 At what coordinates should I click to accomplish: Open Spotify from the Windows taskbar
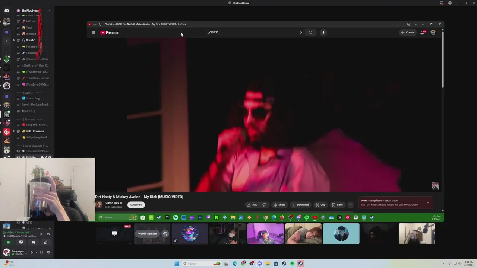tap(292, 264)
